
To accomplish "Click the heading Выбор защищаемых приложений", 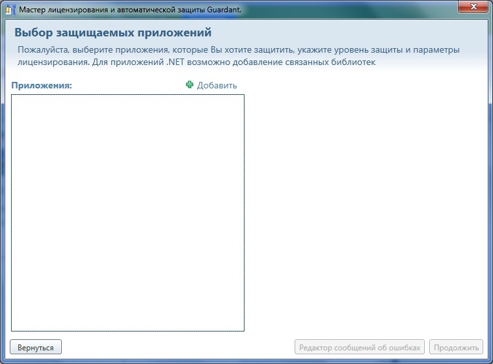I will 113,32.
